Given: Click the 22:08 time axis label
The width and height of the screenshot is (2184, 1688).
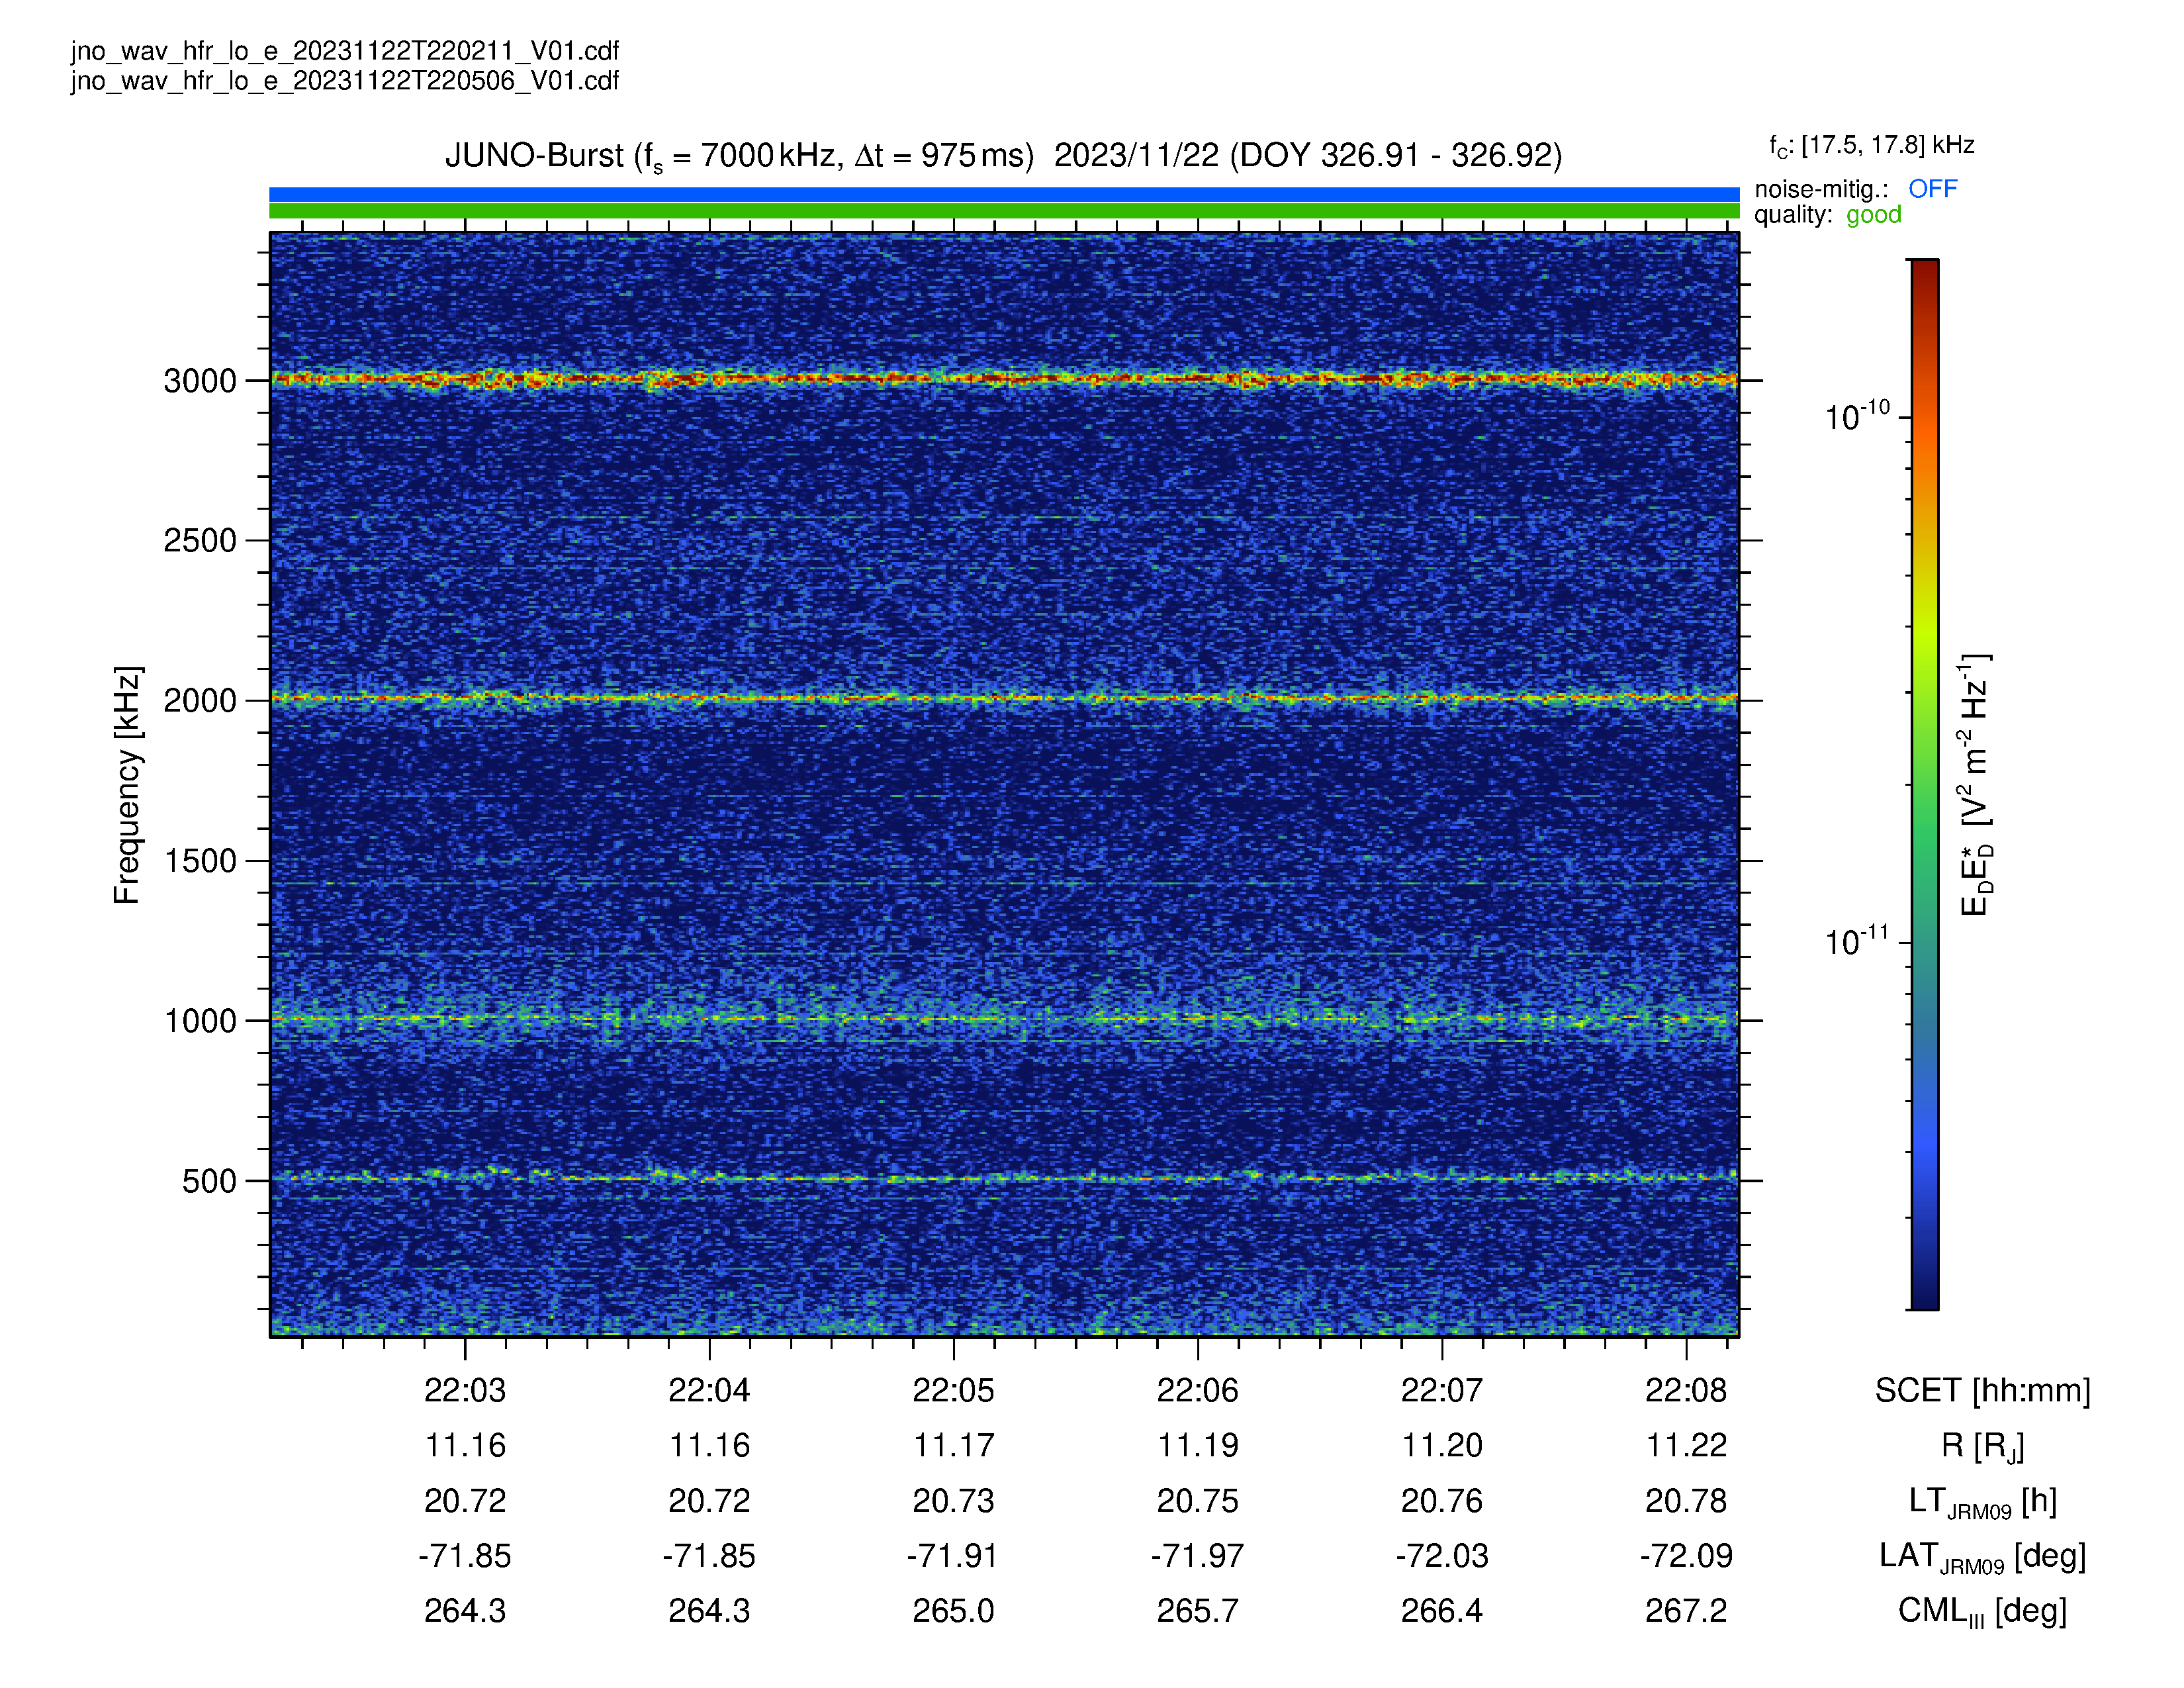Looking at the screenshot, I should tap(1686, 1390).
